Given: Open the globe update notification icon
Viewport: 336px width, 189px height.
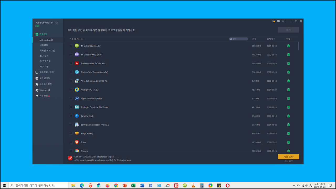Looking at the screenshot, I should (274, 21).
